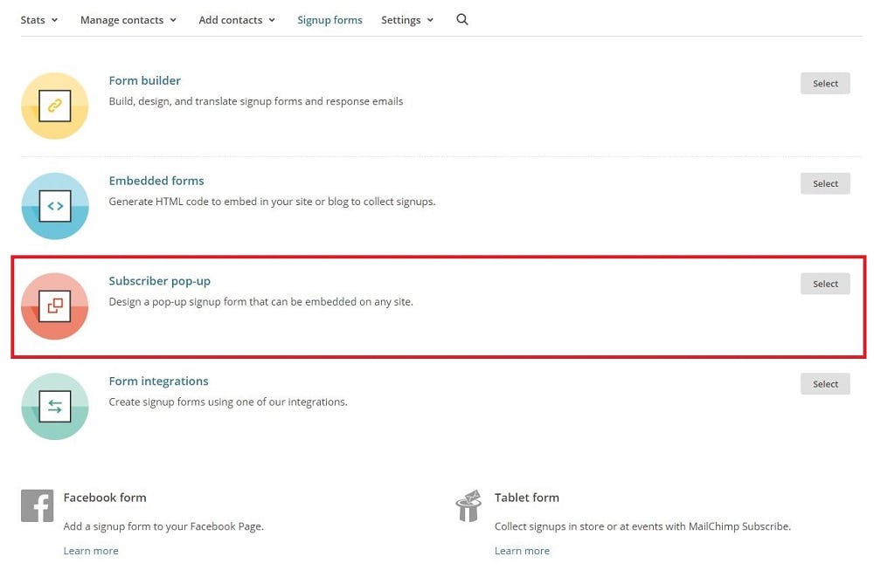The image size is (874, 570).
Task: Follow Learn more under Tablet form
Action: (x=522, y=551)
